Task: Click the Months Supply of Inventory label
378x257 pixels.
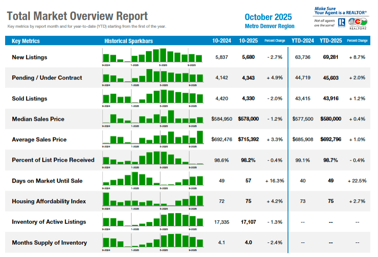Action: tap(49, 242)
